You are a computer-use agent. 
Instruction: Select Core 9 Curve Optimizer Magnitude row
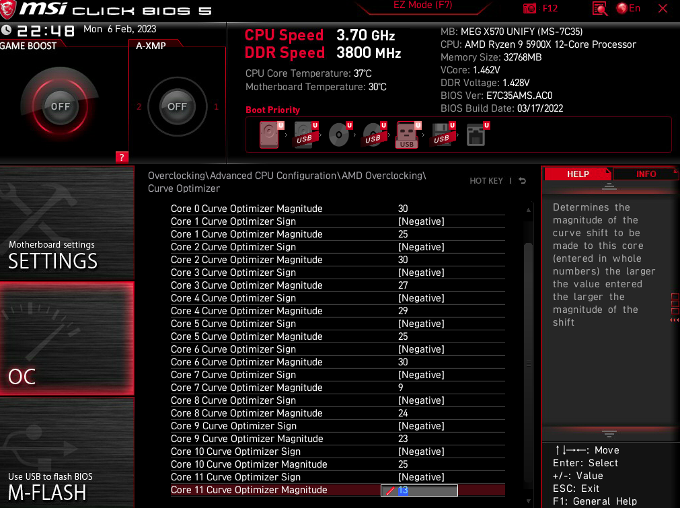pos(338,439)
